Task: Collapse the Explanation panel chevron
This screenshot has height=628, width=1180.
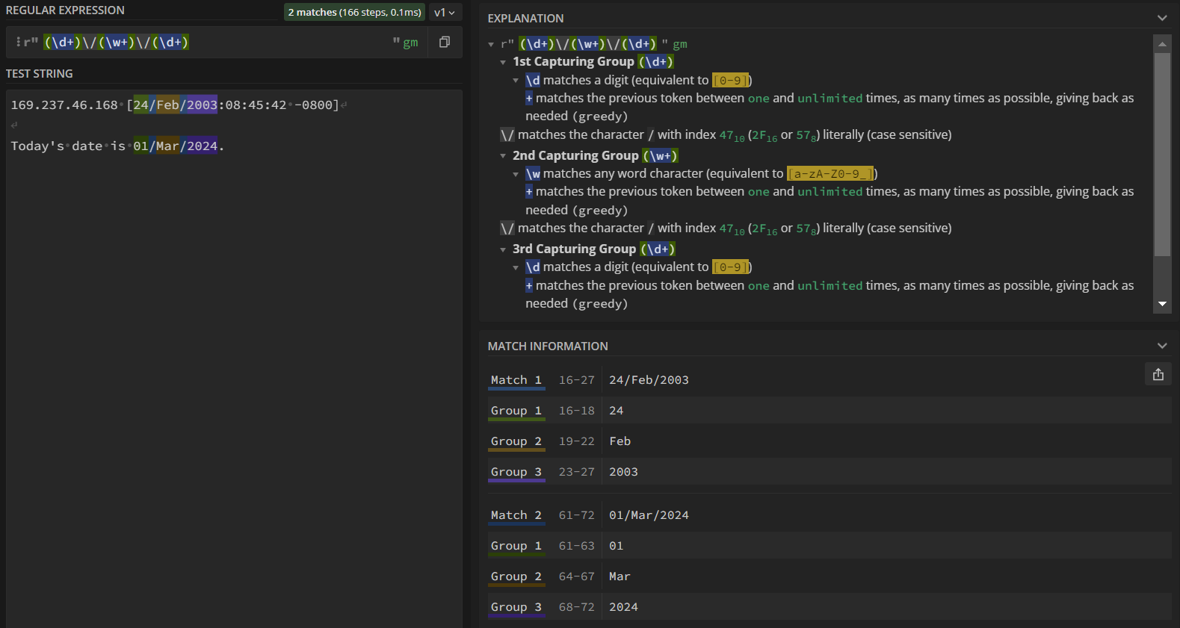Action: click(1161, 18)
